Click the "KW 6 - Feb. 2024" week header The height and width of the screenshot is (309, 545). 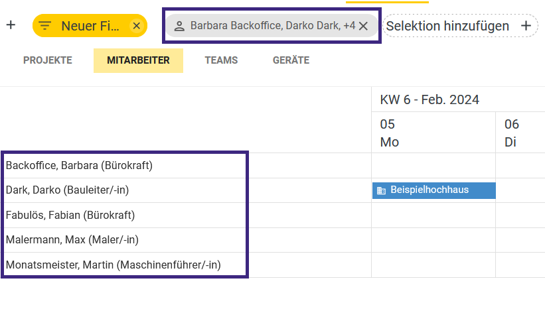(x=429, y=100)
